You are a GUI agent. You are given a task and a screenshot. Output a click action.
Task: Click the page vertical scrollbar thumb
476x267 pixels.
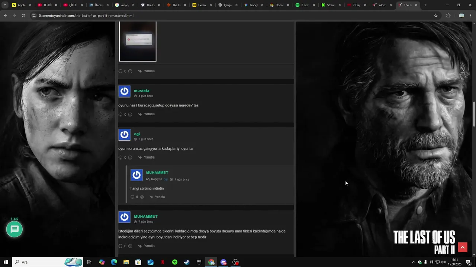point(474,115)
